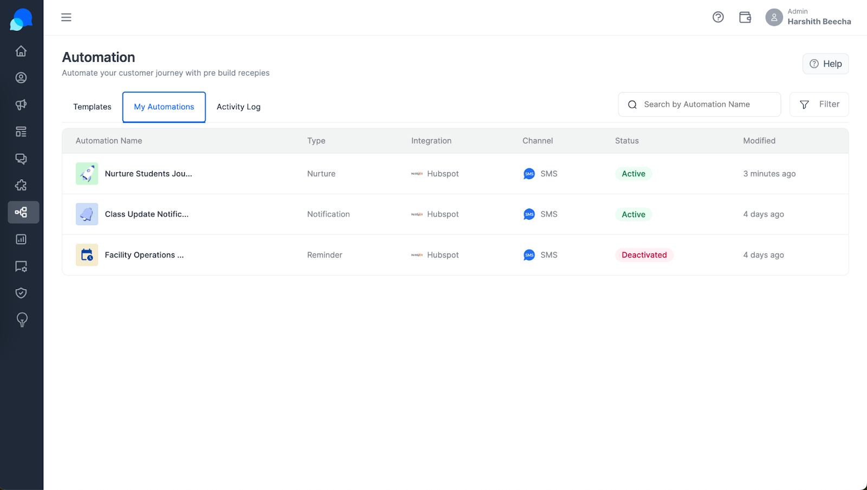
Task: Click the Nurture Students rocket thumbnail
Action: 87,174
